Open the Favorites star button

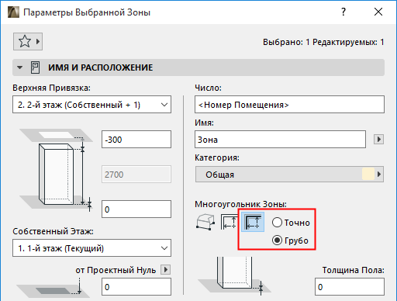pos(28,41)
